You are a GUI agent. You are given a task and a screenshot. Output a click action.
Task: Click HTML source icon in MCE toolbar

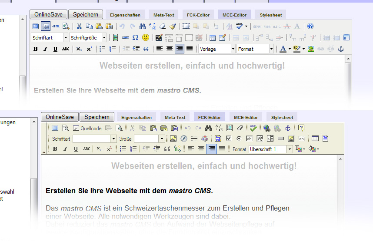[x=55, y=26]
